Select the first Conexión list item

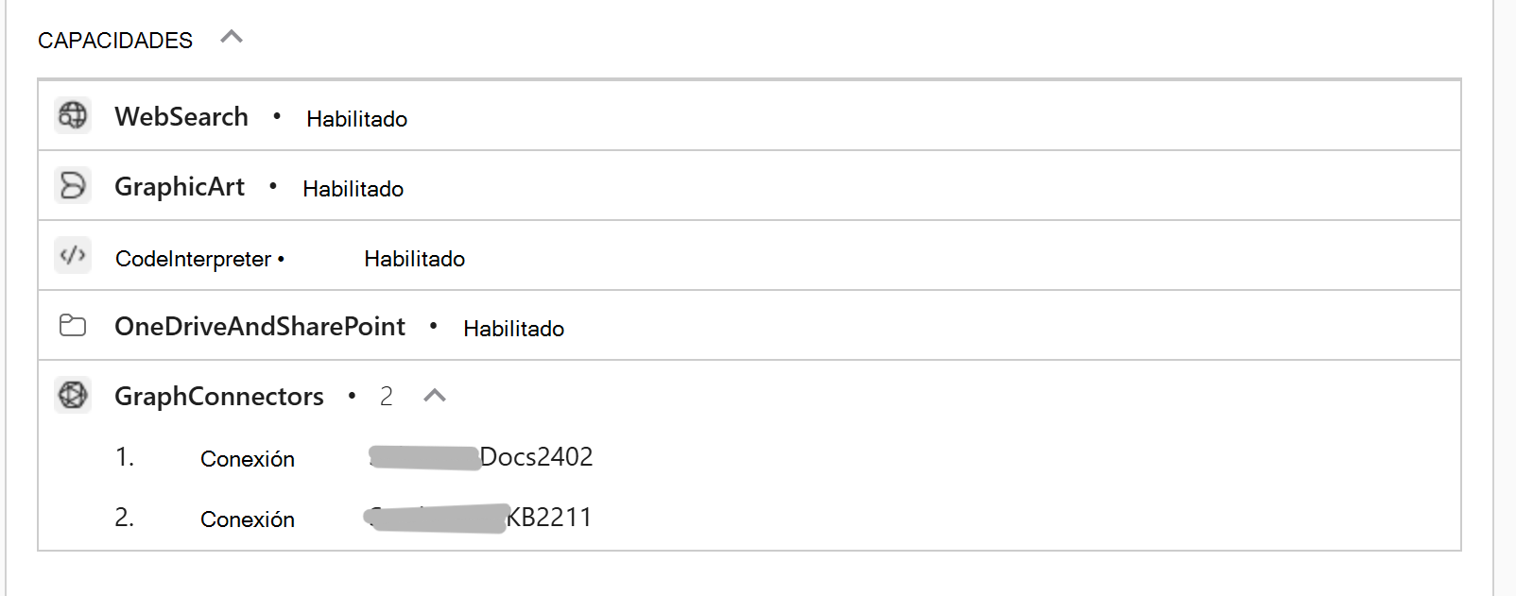click(248, 459)
